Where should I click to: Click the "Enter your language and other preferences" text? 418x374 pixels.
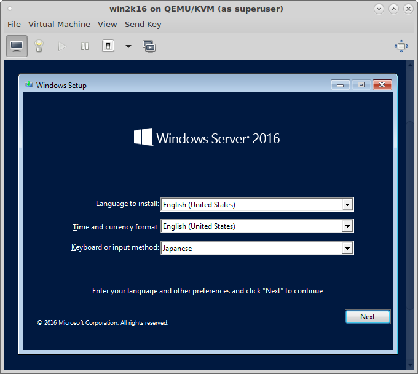pyautogui.click(x=208, y=291)
